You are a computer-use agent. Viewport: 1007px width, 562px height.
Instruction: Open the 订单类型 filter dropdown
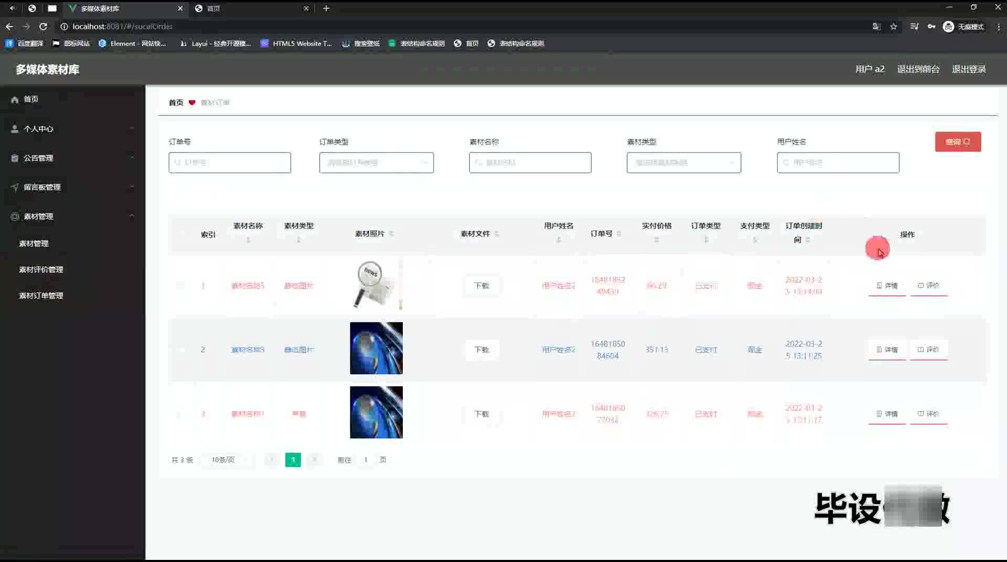coord(376,163)
